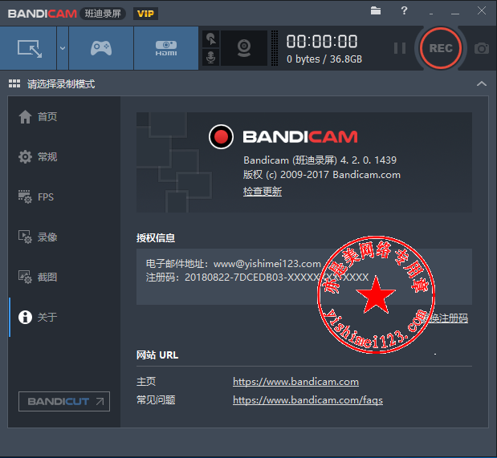497x458 pixels.
Task: Close the Bandicam window
Action: (482, 10)
